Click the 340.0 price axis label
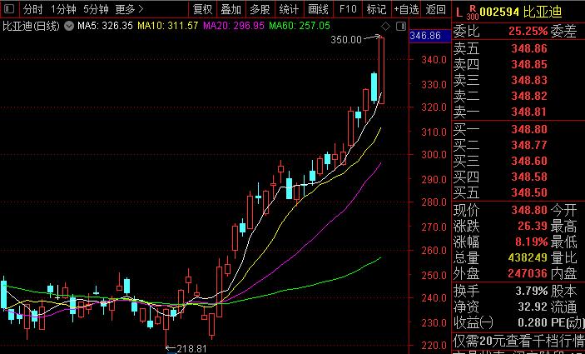The height and width of the screenshot is (354, 585). [x=434, y=60]
